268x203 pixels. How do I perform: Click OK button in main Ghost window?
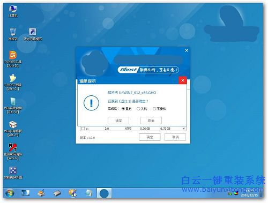pyautogui.click(x=150, y=137)
